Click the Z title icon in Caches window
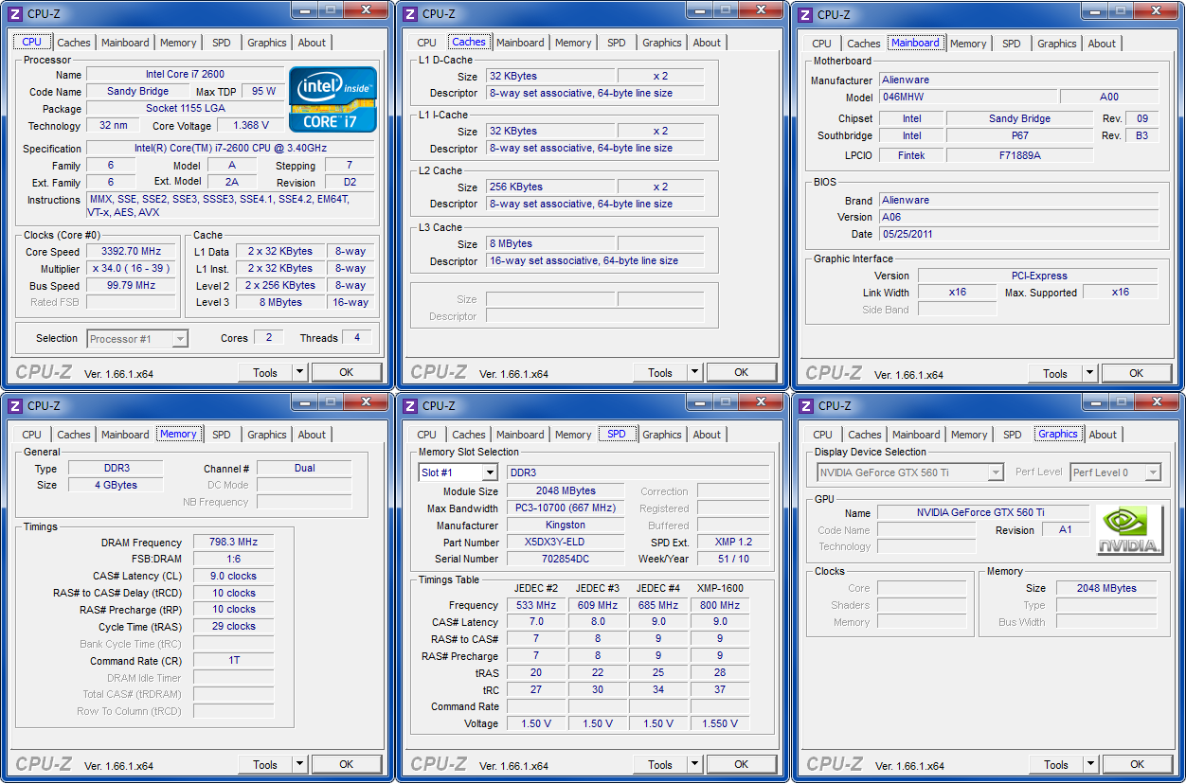Viewport: 1186px width, 784px height. [409, 13]
